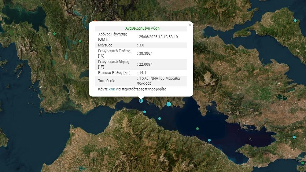Open the cyan marker on the northeastern island
The height and width of the screenshot is (172, 306).
point(295,20)
